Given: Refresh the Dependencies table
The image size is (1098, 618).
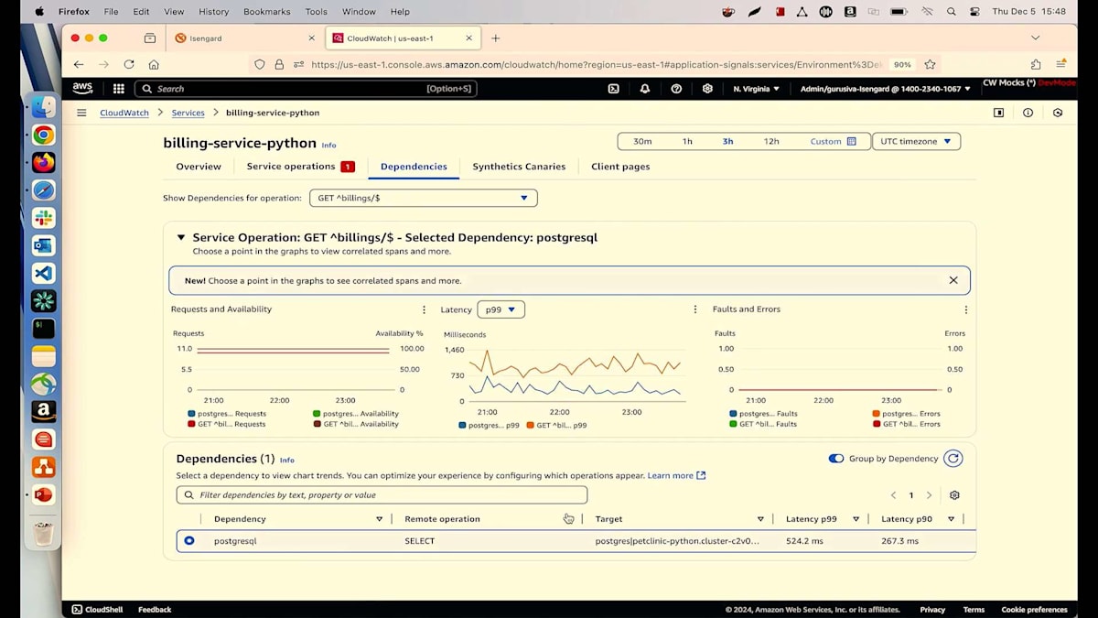Looking at the screenshot, I should tap(953, 459).
